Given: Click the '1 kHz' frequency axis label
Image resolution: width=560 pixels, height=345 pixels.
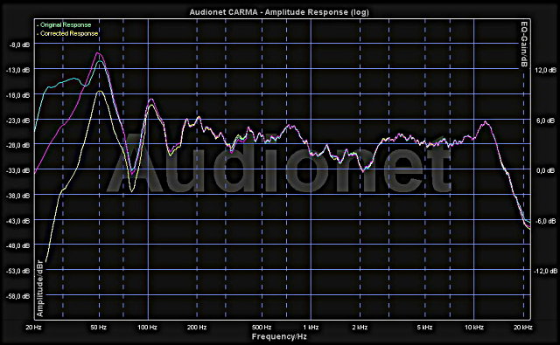Looking at the screenshot, I should [x=311, y=328].
